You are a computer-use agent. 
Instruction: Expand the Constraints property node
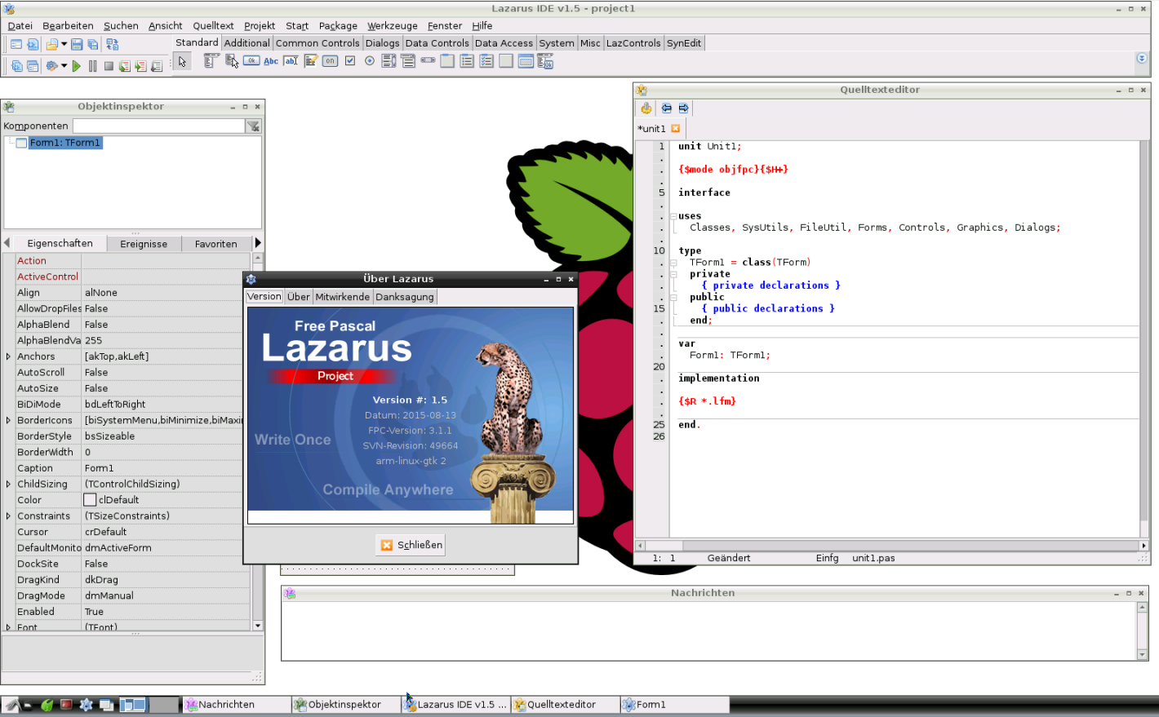click(8, 516)
